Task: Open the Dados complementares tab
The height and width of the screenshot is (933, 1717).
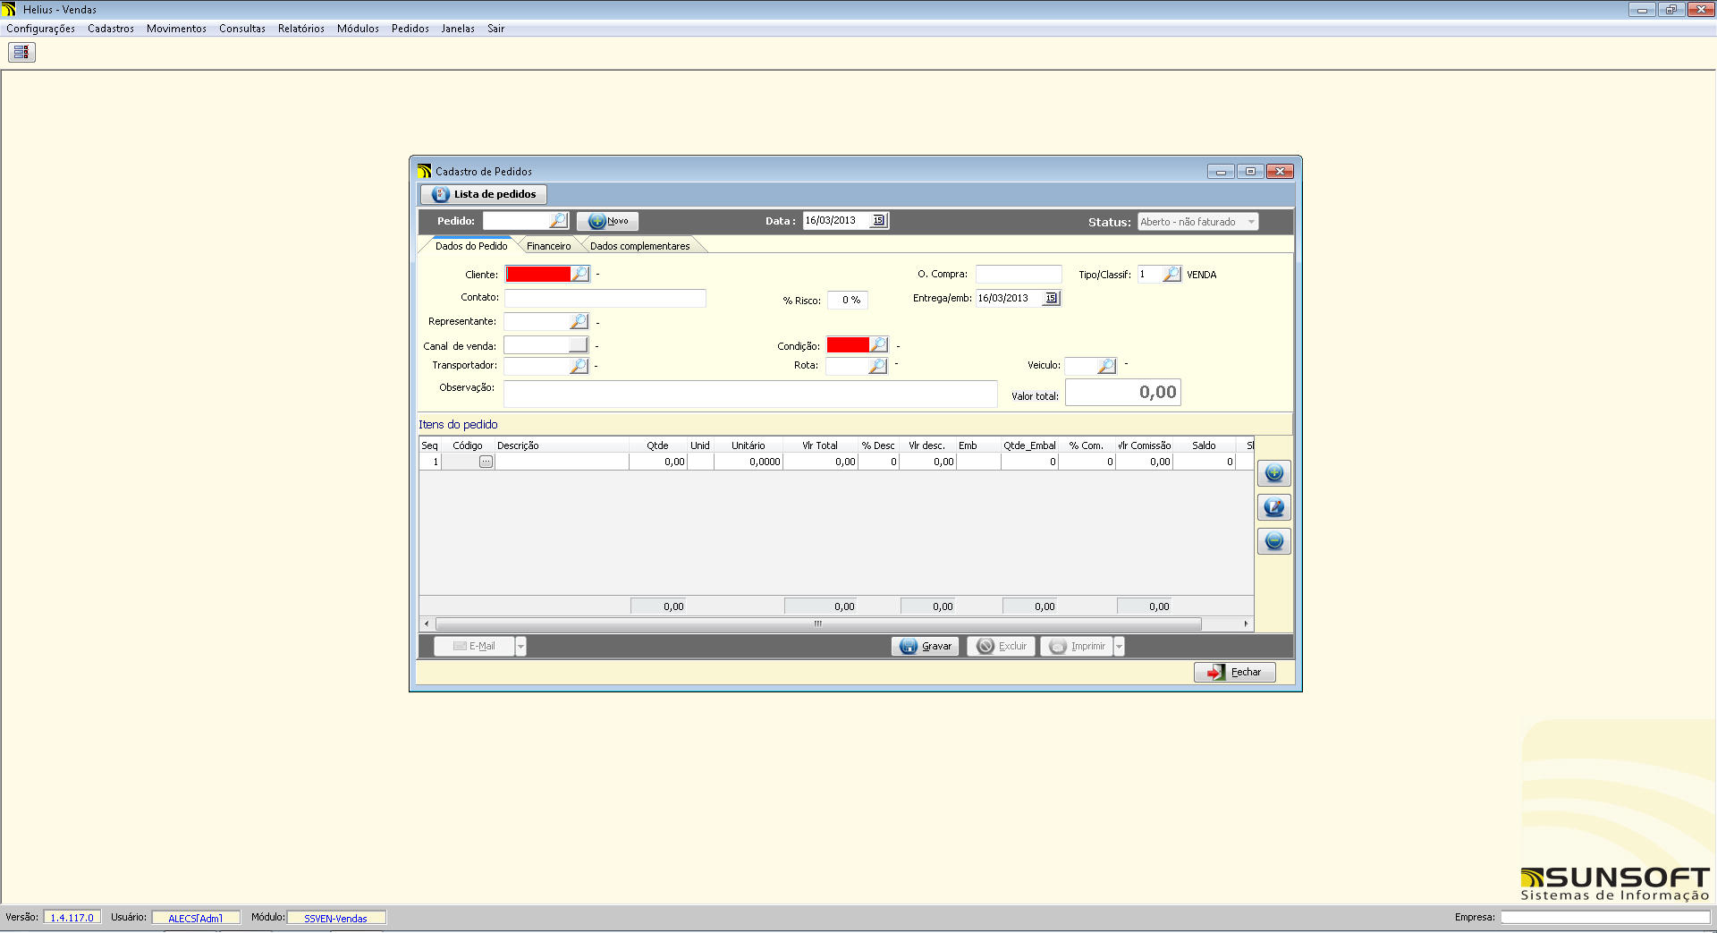Action: coord(639,246)
